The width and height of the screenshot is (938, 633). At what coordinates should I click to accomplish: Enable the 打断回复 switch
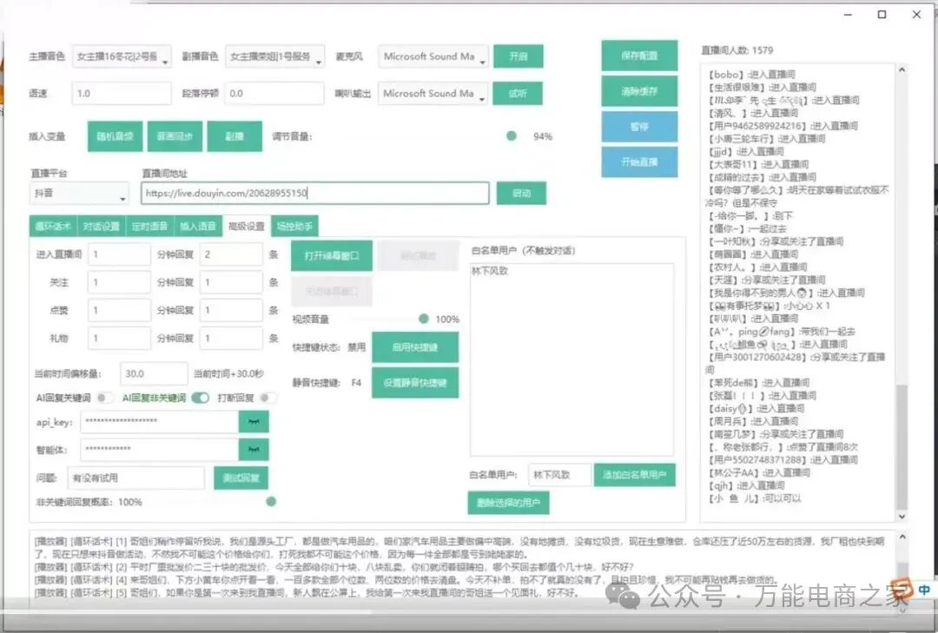(268, 398)
